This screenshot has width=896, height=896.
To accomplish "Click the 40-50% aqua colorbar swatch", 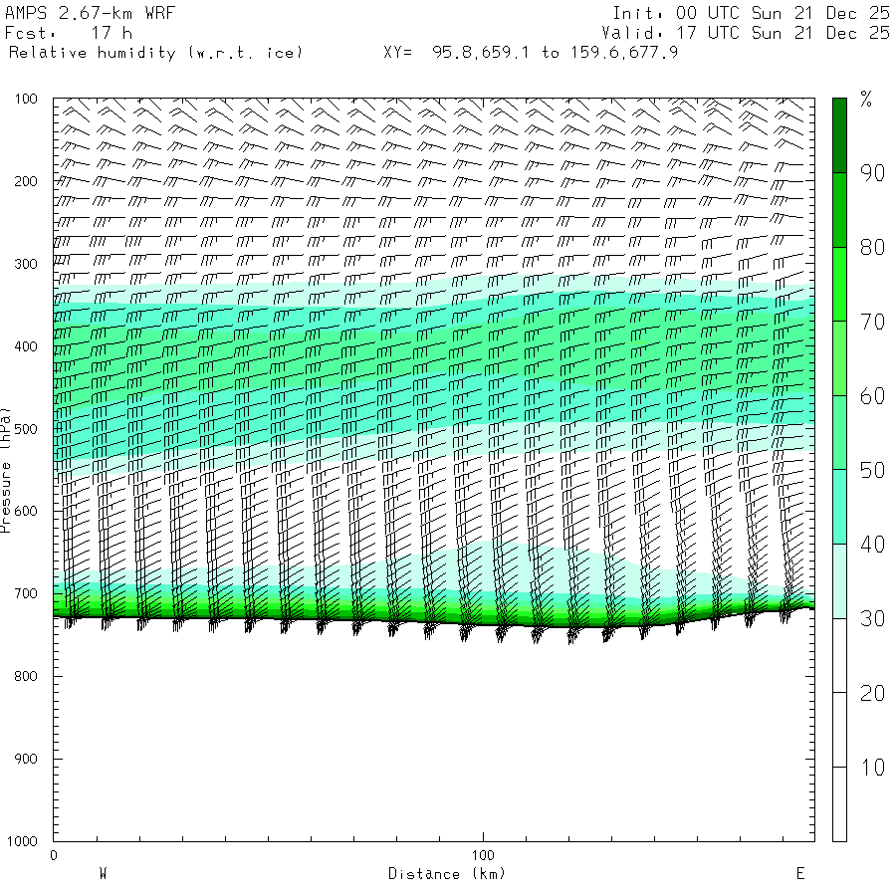I will point(839,507).
